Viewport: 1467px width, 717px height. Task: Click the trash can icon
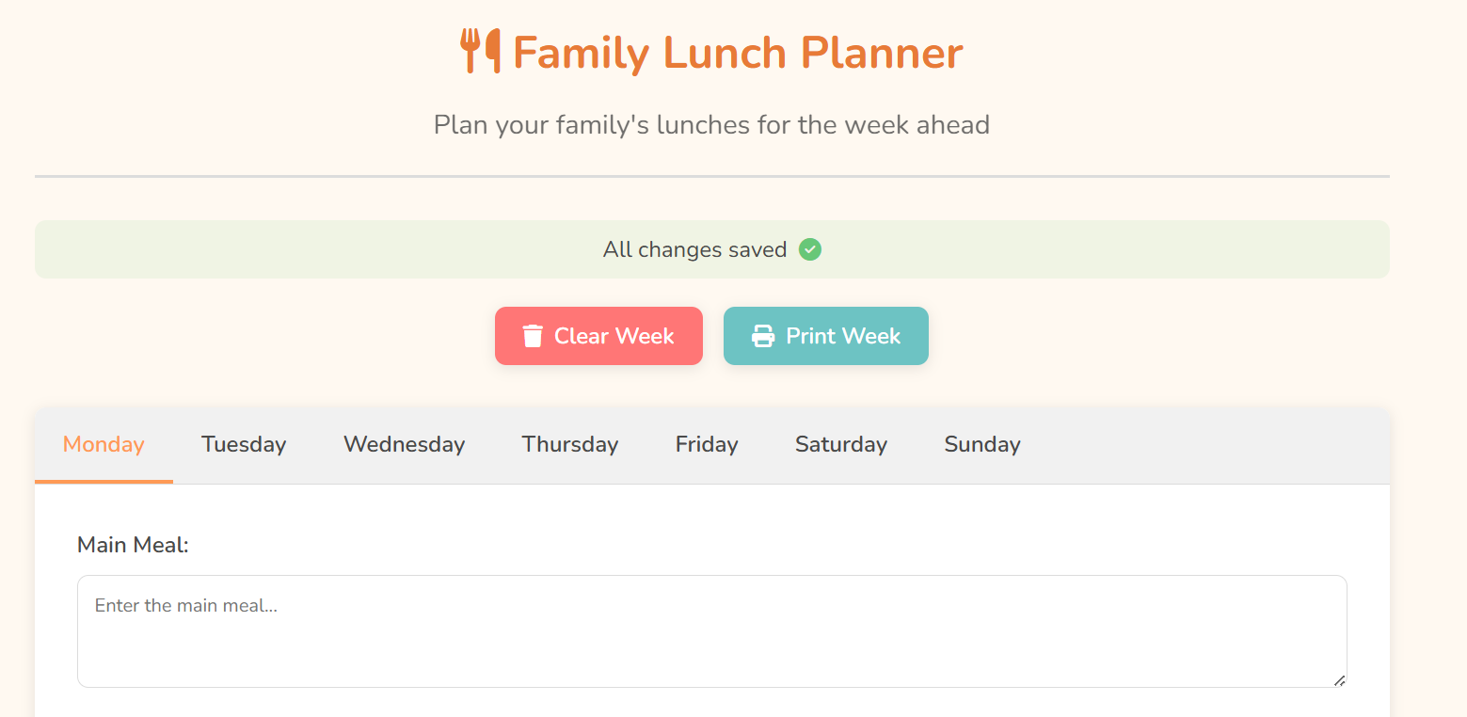click(533, 336)
